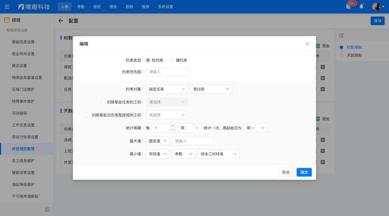Image resolution: width=389 pixels, height=216 pixels.
Task: Switch to the 考勤 top menu
Action: (x=81, y=7)
